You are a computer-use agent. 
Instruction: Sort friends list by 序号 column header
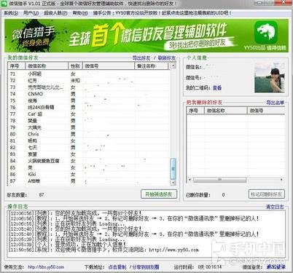pos(17,66)
